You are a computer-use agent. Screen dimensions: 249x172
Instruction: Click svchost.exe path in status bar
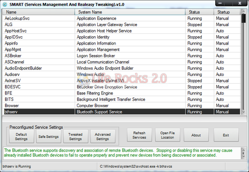click(136, 166)
